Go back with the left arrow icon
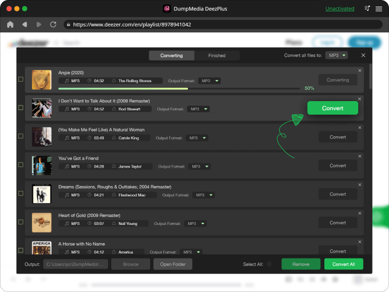The width and height of the screenshot is (389, 292). (x=24, y=24)
